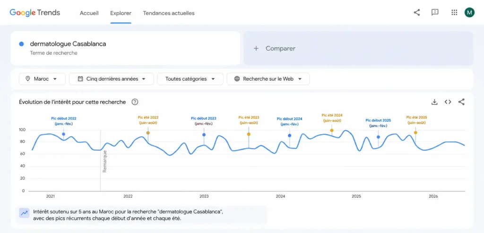Click the 2026 x-axis label
484x233 pixels.
433,196
